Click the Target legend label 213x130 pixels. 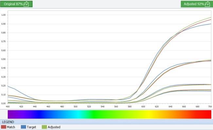pyautogui.click(x=31, y=127)
